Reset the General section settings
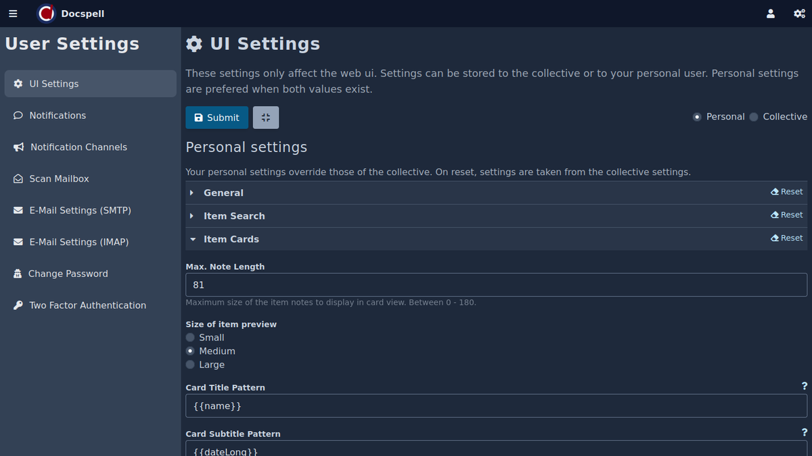The width and height of the screenshot is (812, 456). pyautogui.click(x=786, y=192)
